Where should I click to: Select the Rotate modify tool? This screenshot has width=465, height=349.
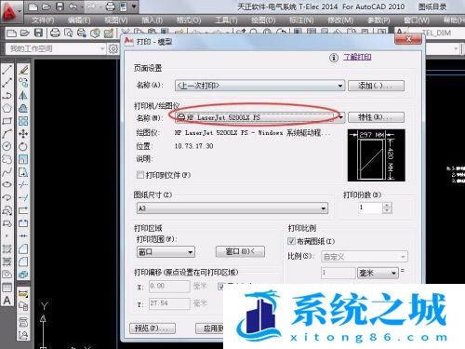tap(23, 146)
